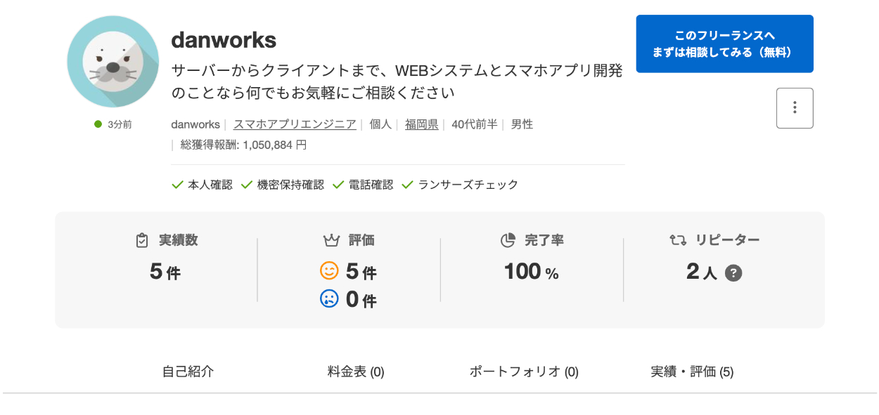Select the ポートフォリオ (0) tab
This screenshot has width=879, height=415.
pos(524,371)
